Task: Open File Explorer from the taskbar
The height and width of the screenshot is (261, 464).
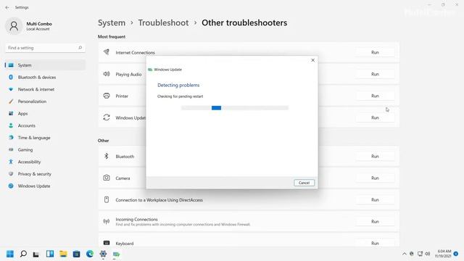Action: (63, 254)
